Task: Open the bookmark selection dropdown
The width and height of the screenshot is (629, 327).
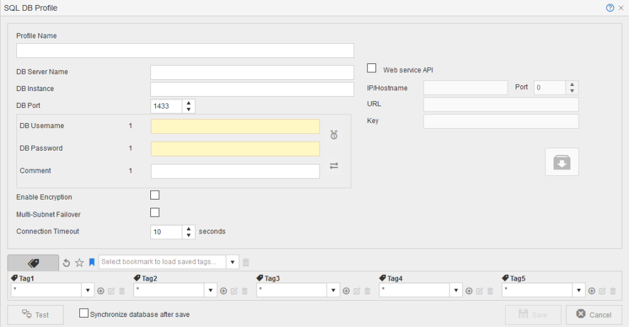Action: (x=233, y=262)
